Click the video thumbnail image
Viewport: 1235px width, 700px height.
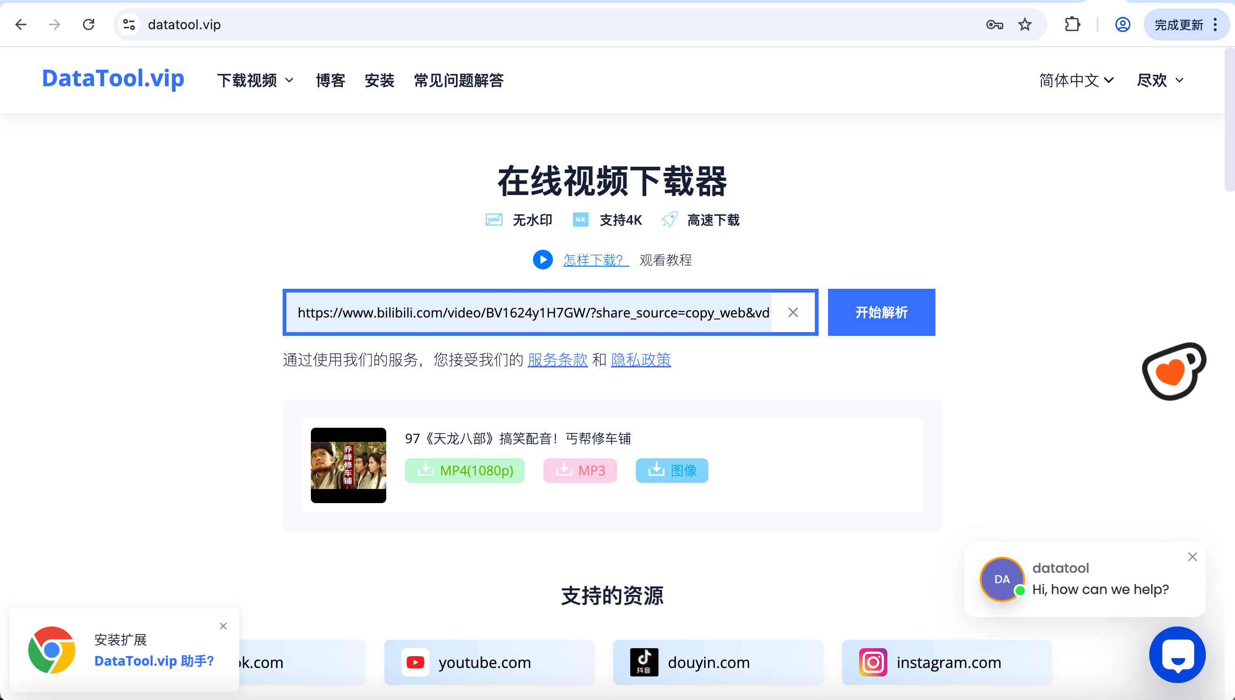point(348,465)
